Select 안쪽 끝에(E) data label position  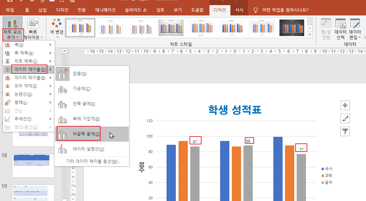[x=92, y=104]
